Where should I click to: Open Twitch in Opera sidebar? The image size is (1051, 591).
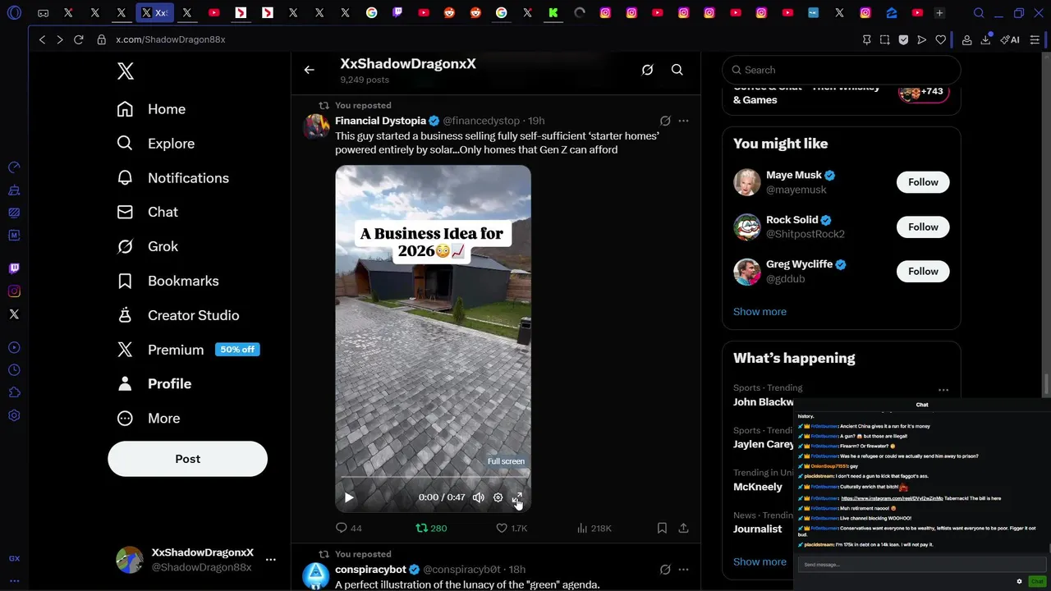point(14,268)
